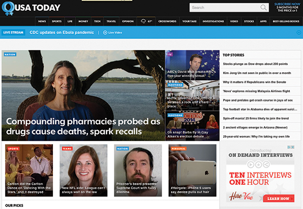
Task: Open the News menu
Action: click(42, 21)
